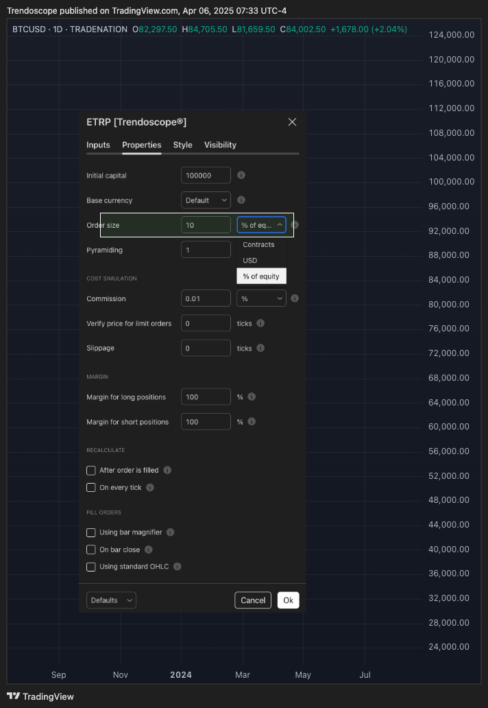Switch to the Inputs tab
The height and width of the screenshot is (708, 488).
click(98, 145)
